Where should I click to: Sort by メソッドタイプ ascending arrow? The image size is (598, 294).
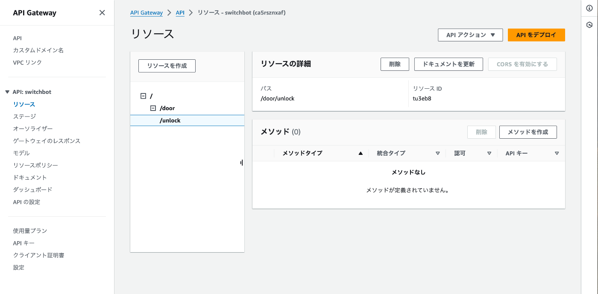(x=361, y=153)
